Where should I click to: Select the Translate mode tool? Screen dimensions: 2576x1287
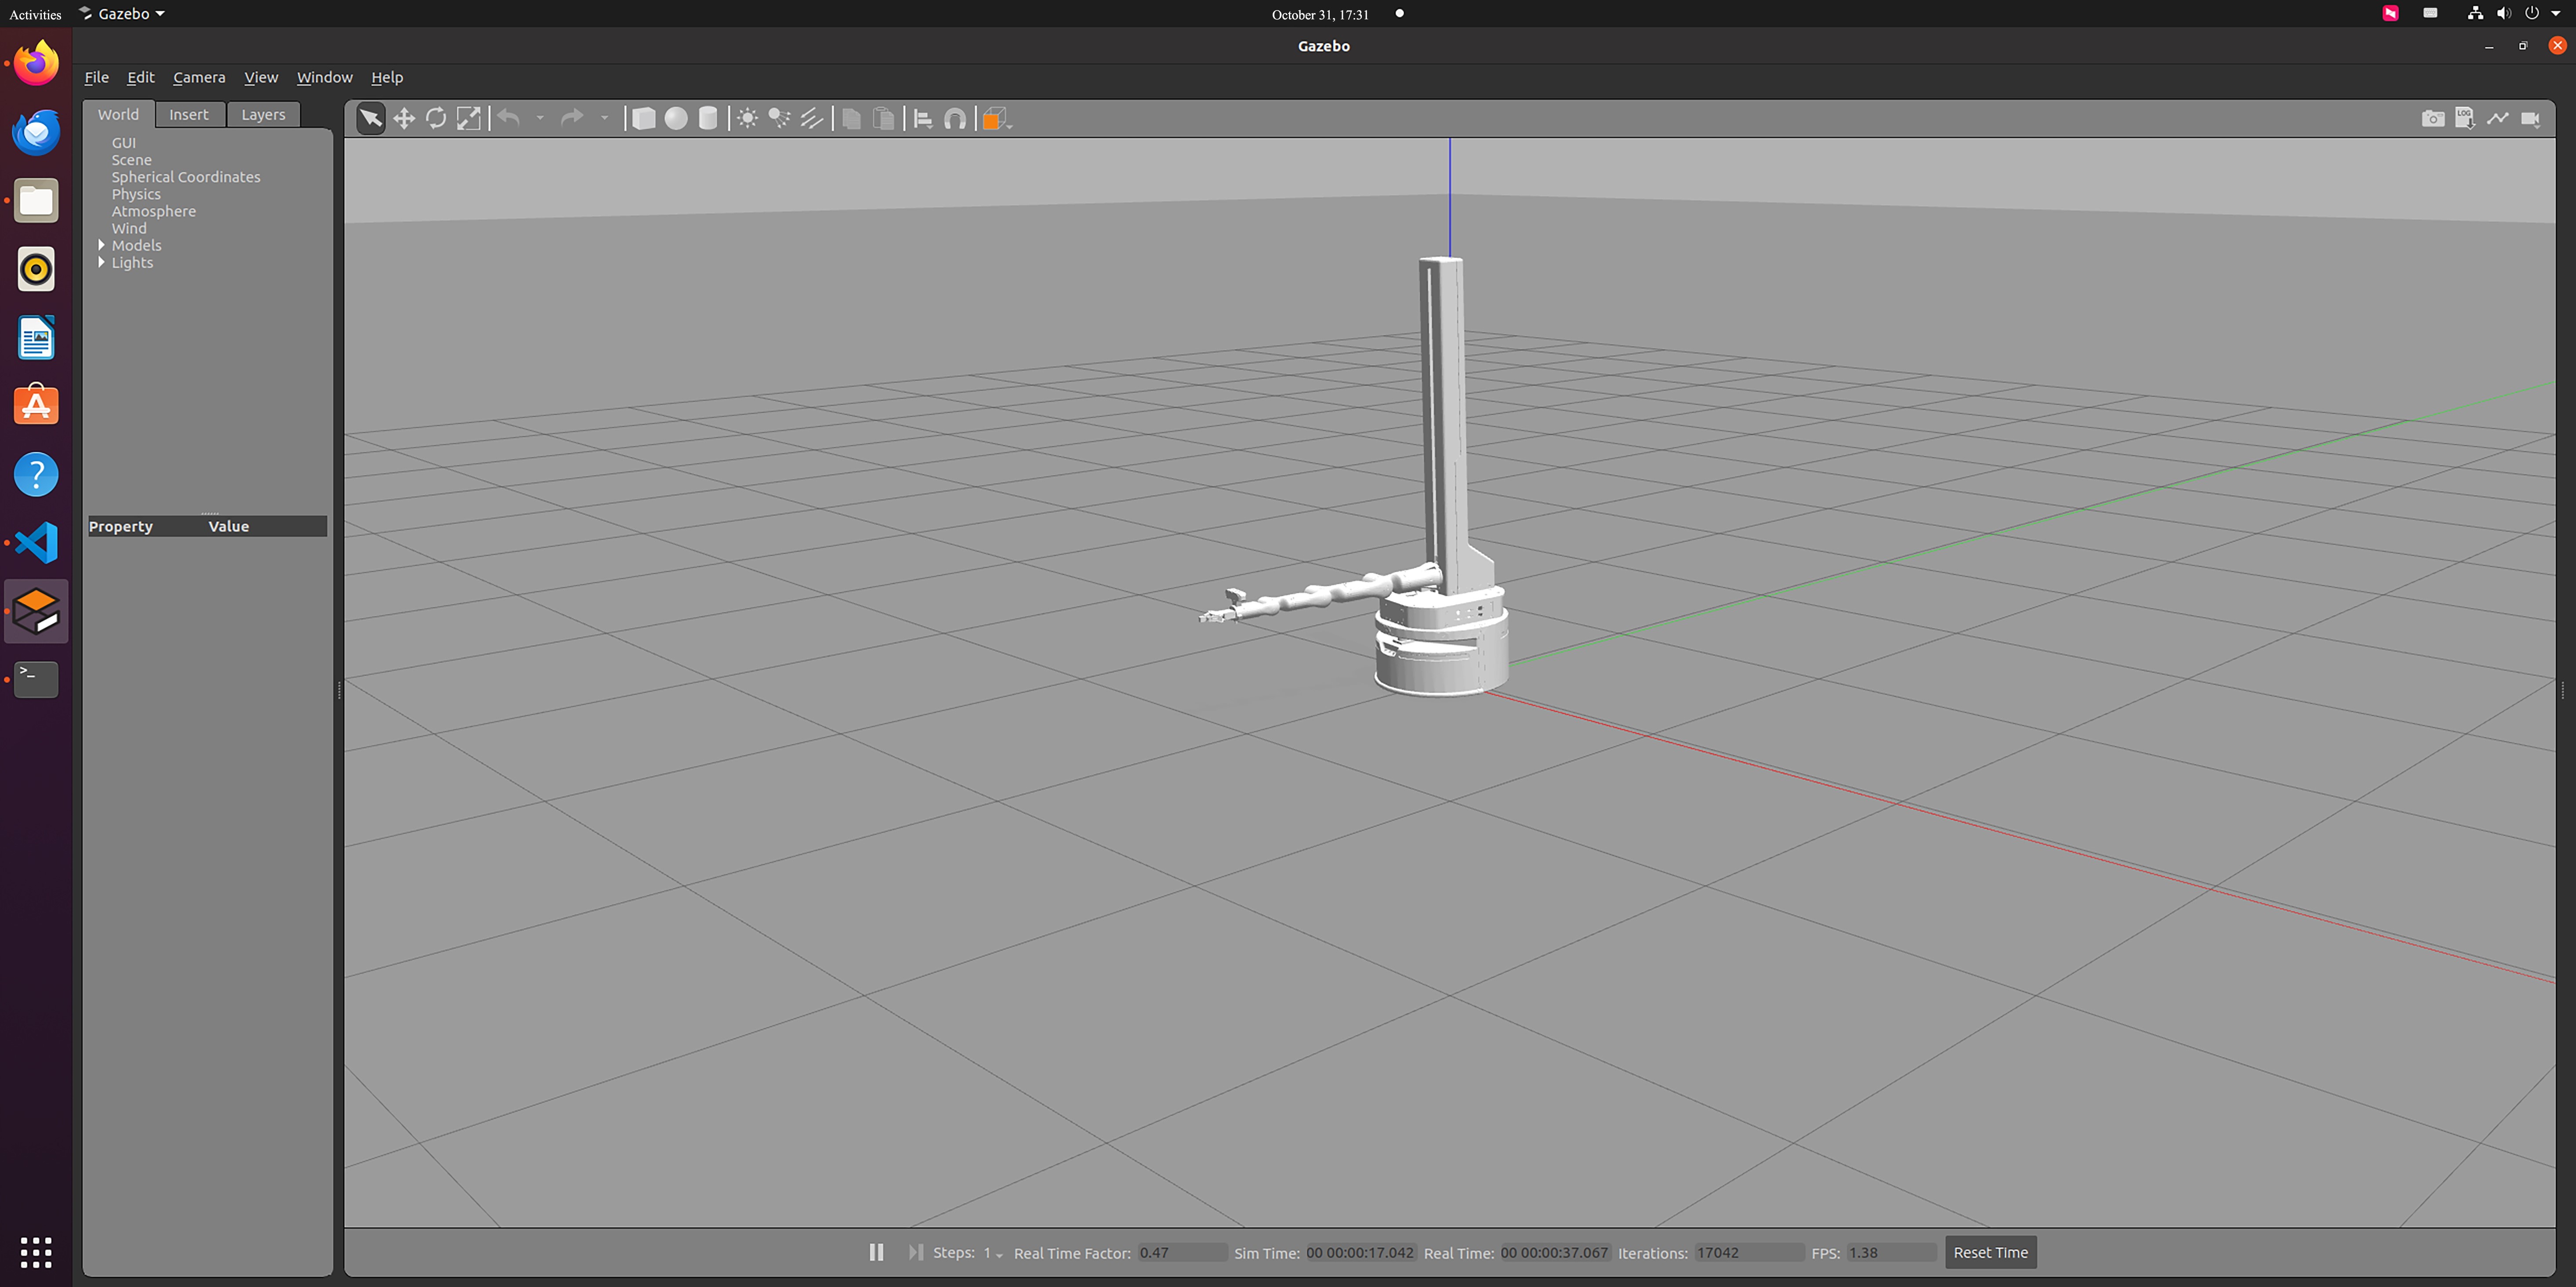[403, 119]
